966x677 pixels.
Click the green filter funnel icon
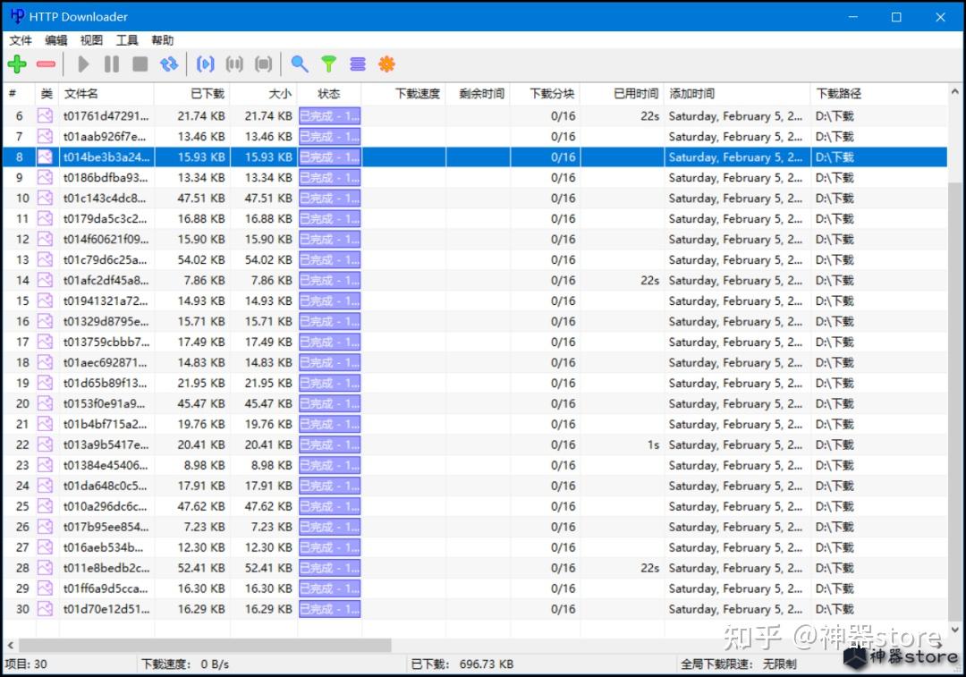tap(329, 64)
